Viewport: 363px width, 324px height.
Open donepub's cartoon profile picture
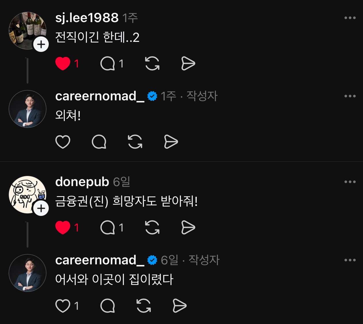(x=28, y=195)
